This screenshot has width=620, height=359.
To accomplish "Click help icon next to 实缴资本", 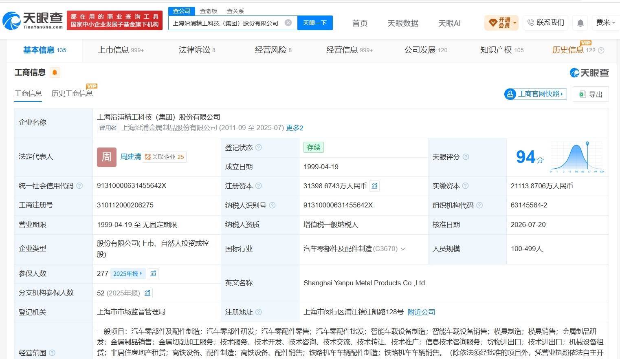I will click(x=465, y=186).
